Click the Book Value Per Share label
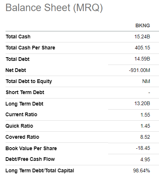159x176 pixels. pos(31,148)
